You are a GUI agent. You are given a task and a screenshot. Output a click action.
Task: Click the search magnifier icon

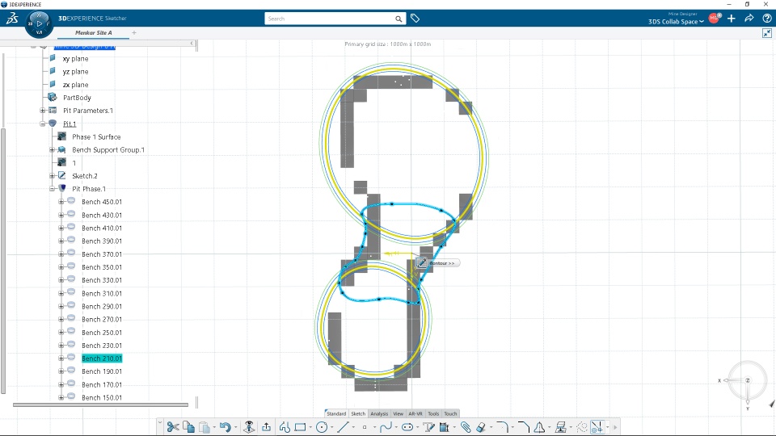click(x=399, y=19)
